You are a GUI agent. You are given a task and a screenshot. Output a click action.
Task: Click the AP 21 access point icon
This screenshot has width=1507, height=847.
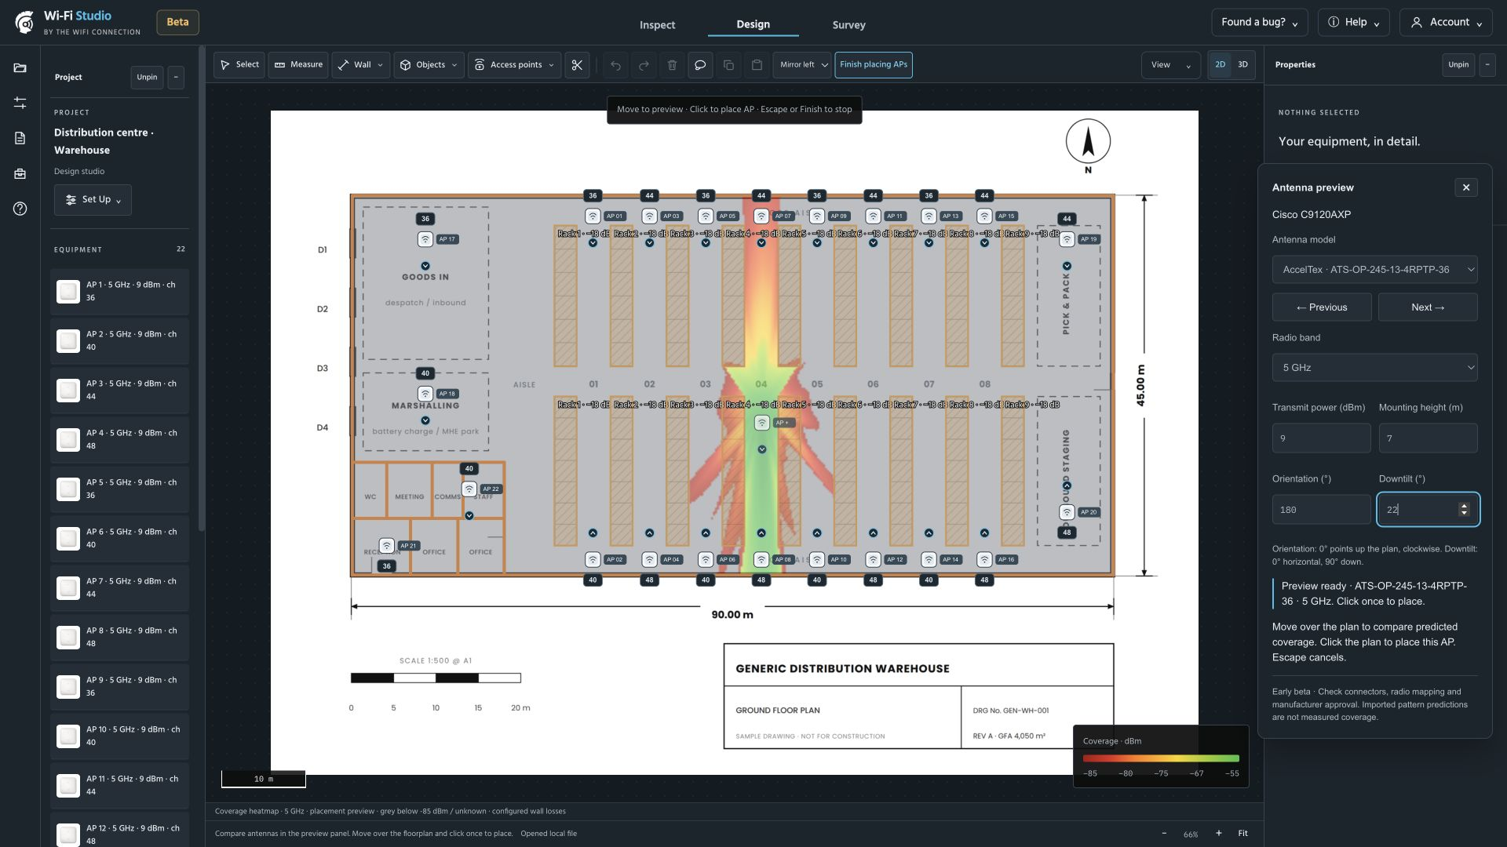click(x=386, y=545)
